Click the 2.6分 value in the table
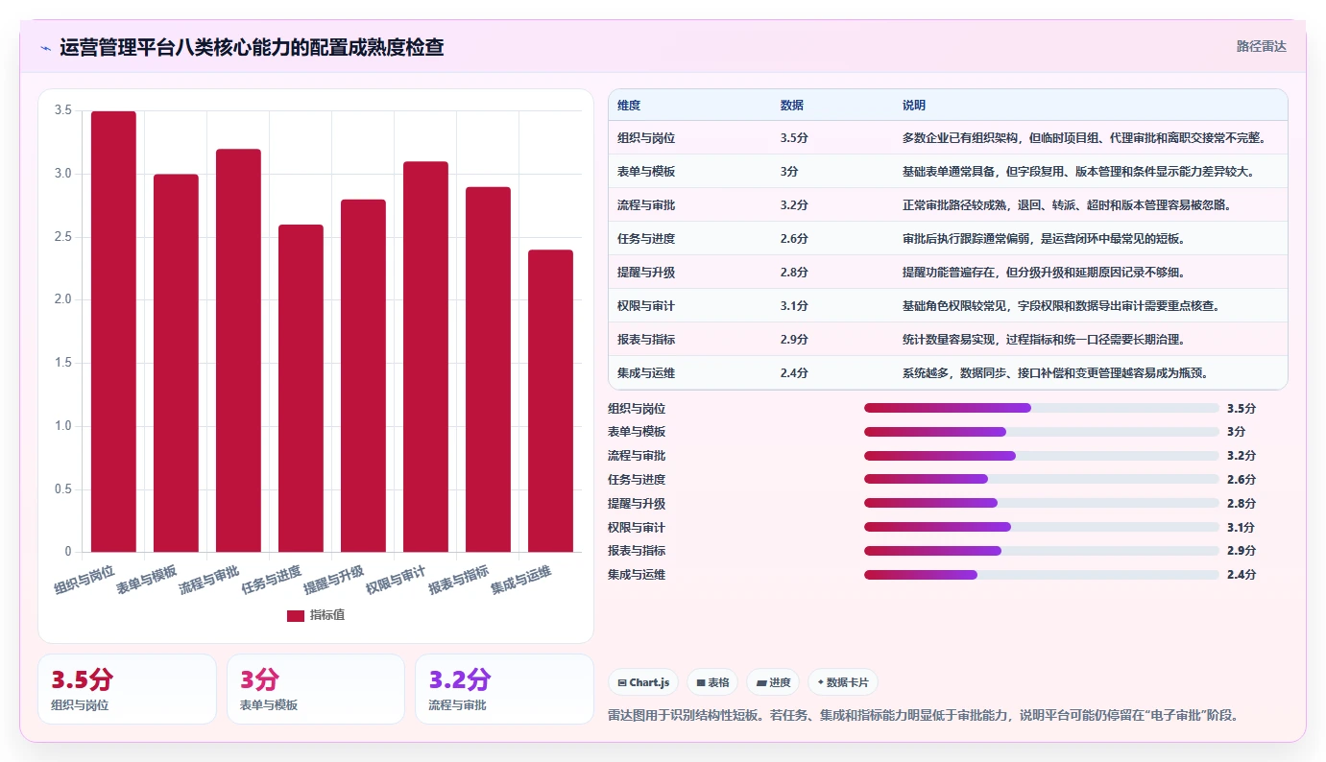The image size is (1326, 762). [794, 239]
